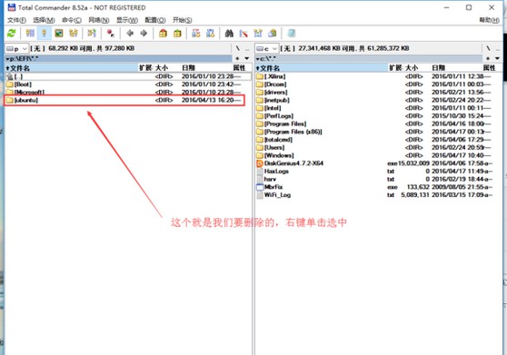Toggle the highlighted full-details view button
Image resolution: width=507 pixels, height=355 pixels.
click(x=45, y=33)
